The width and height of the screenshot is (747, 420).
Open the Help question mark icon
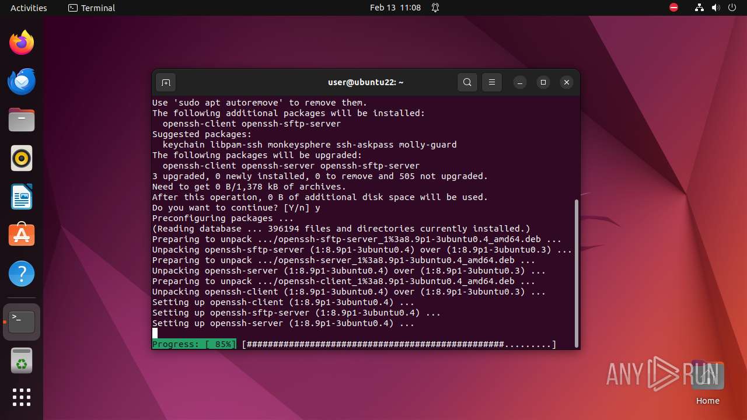pos(22,274)
